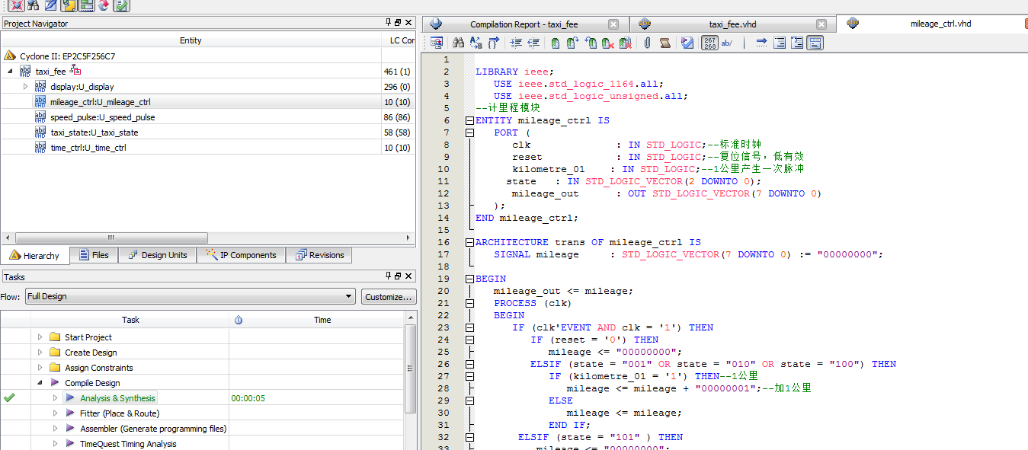Collapse the ENTITY mileage_ctrl code block

469,120
